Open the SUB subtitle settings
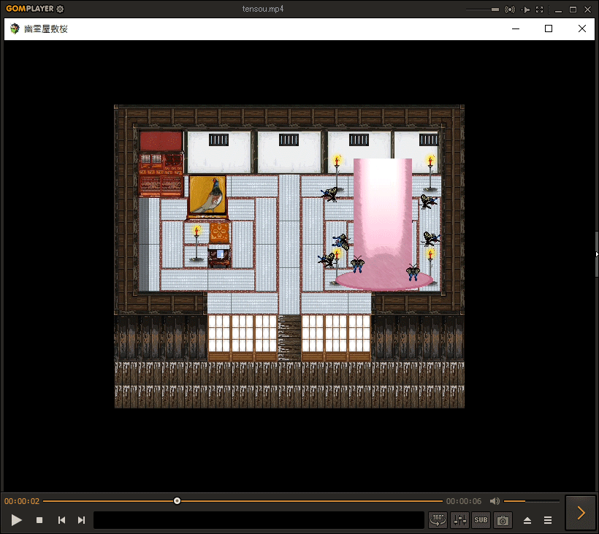Image resolution: width=599 pixels, height=534 pixels. 481,520
